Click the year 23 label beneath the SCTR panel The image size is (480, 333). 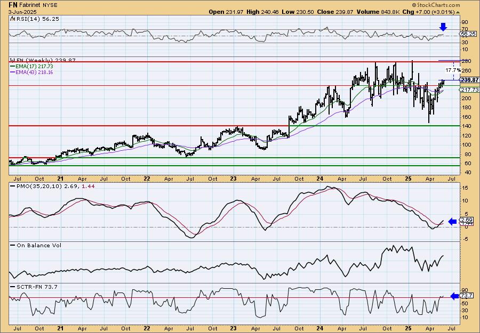click(x=233, y=328)
